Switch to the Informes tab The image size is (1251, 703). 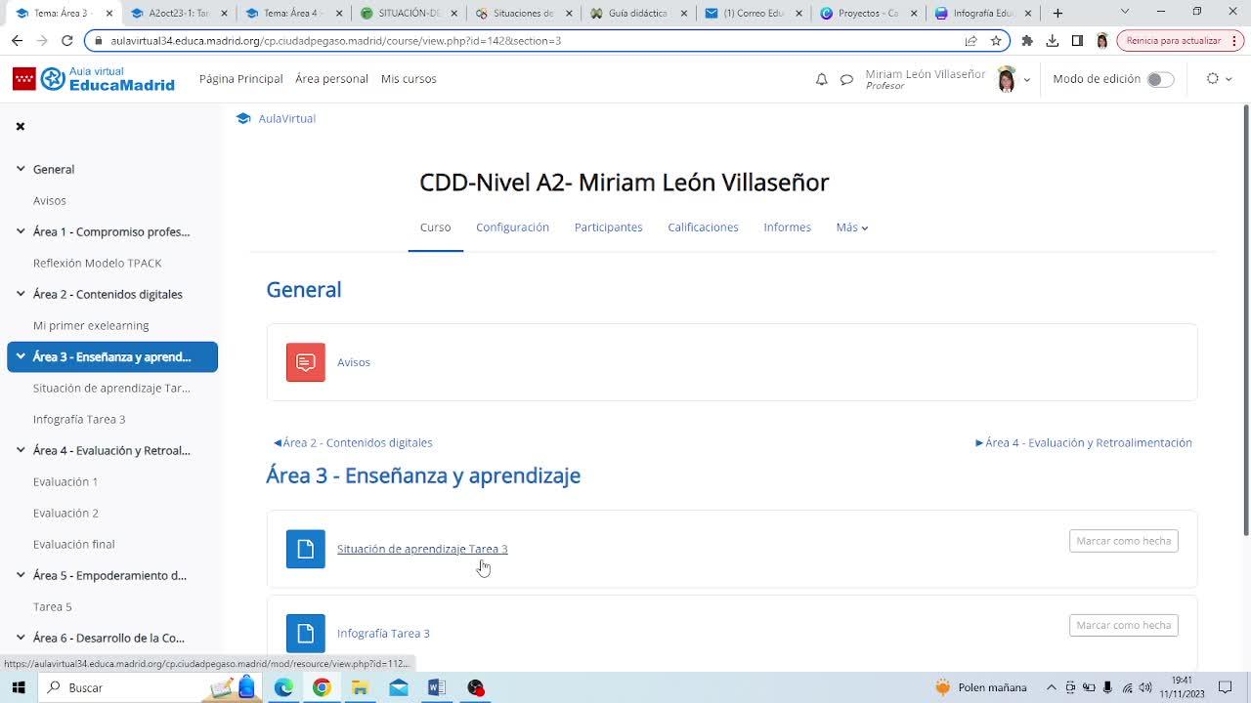(787, 227)
